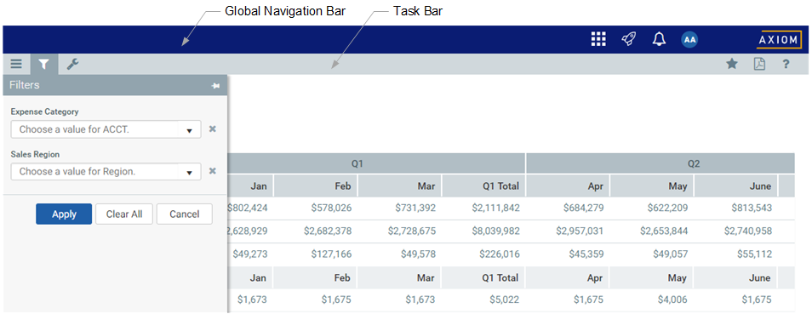Click the Axiom logo
Image resolution: width=812 pixels, height=314 pixels.
[x=780, y=40]
